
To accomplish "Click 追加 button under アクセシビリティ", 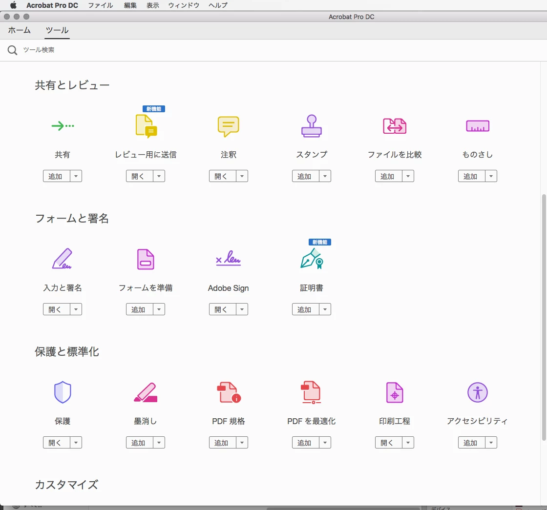I will [x=472, y=442].
